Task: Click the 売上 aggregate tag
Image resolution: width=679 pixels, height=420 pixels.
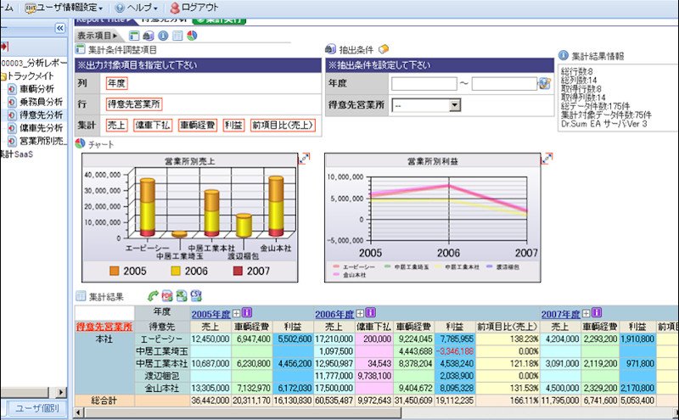Action: click(x=116, y=125)
